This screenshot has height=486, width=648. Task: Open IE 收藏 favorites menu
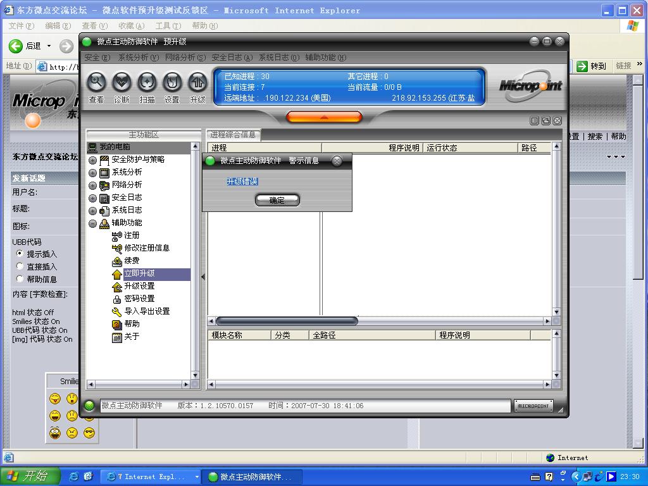click(x=132, y=25)
